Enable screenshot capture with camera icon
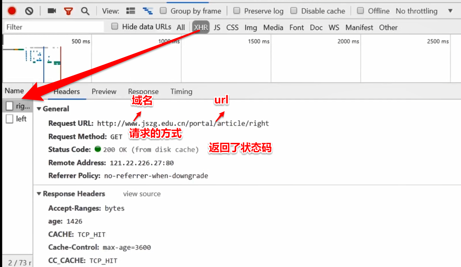This screenshot has height=267, width=461. (x=52, y=11)
